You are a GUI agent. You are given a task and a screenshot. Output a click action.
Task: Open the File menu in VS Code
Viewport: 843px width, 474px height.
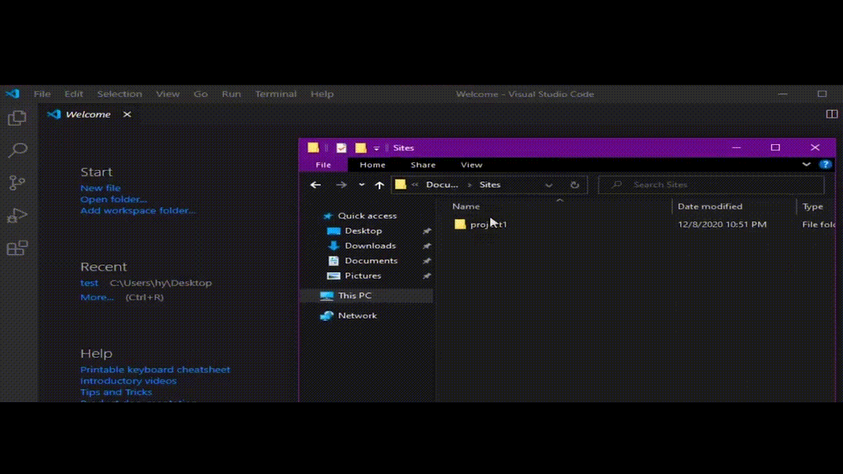42,94
